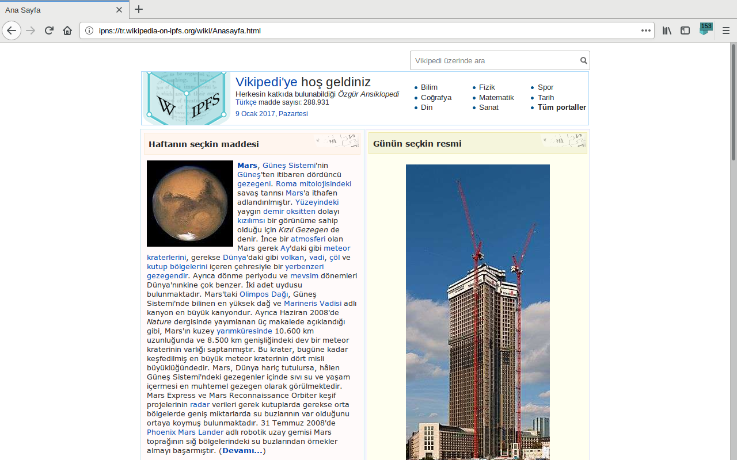
Task: Follow the demir oksitten link
Action: (x=289, y=212)
